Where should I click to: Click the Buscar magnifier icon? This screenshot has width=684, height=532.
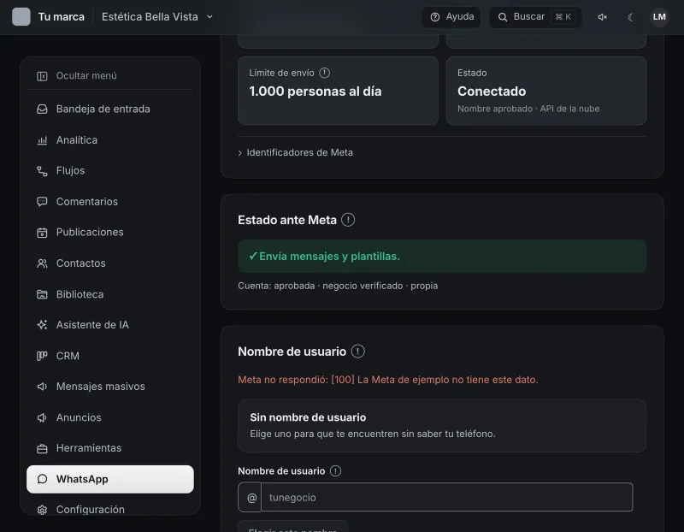(503, 17)
